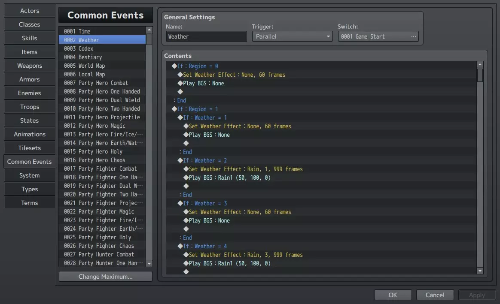Select event 0006 Local Map
This screenshot has width=500, height=304.
102,74
